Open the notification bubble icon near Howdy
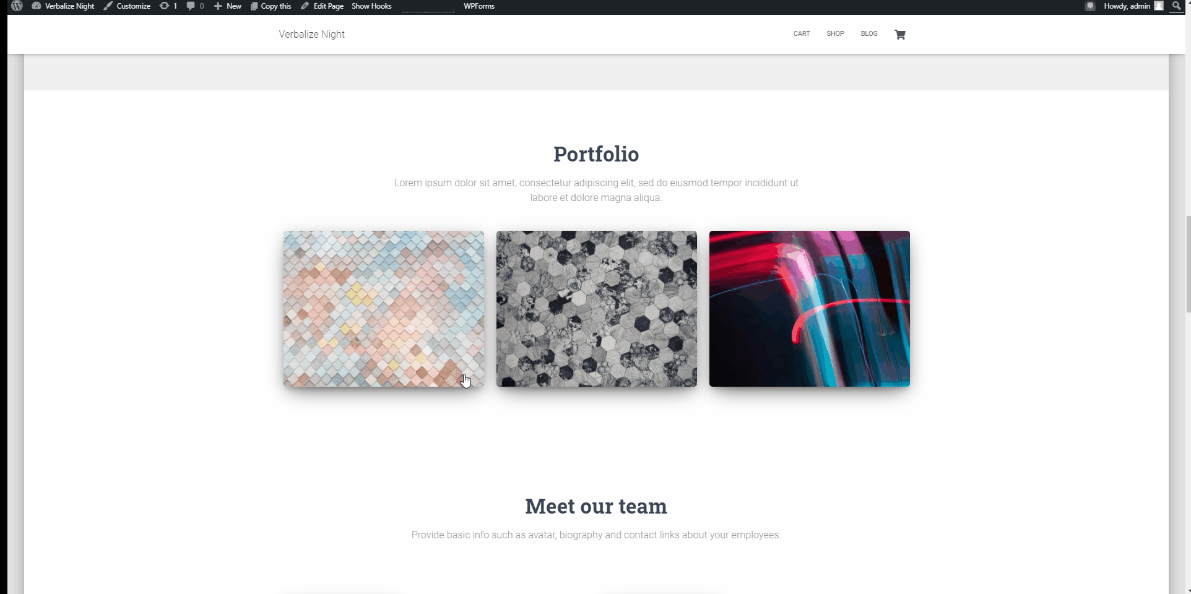This screenshot has width=1191, height=594. 1090,6
